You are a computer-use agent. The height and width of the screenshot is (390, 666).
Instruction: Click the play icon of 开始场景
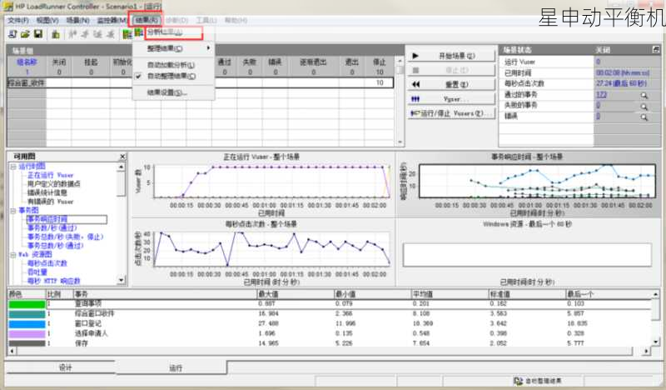[415, 56]
